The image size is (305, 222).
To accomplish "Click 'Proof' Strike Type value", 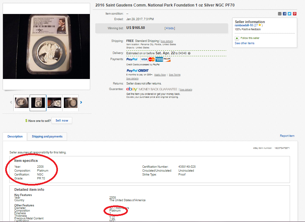I will [182, 175].
